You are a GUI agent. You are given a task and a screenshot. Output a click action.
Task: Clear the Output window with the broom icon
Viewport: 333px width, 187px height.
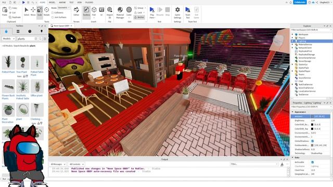(x=282, y=164)
